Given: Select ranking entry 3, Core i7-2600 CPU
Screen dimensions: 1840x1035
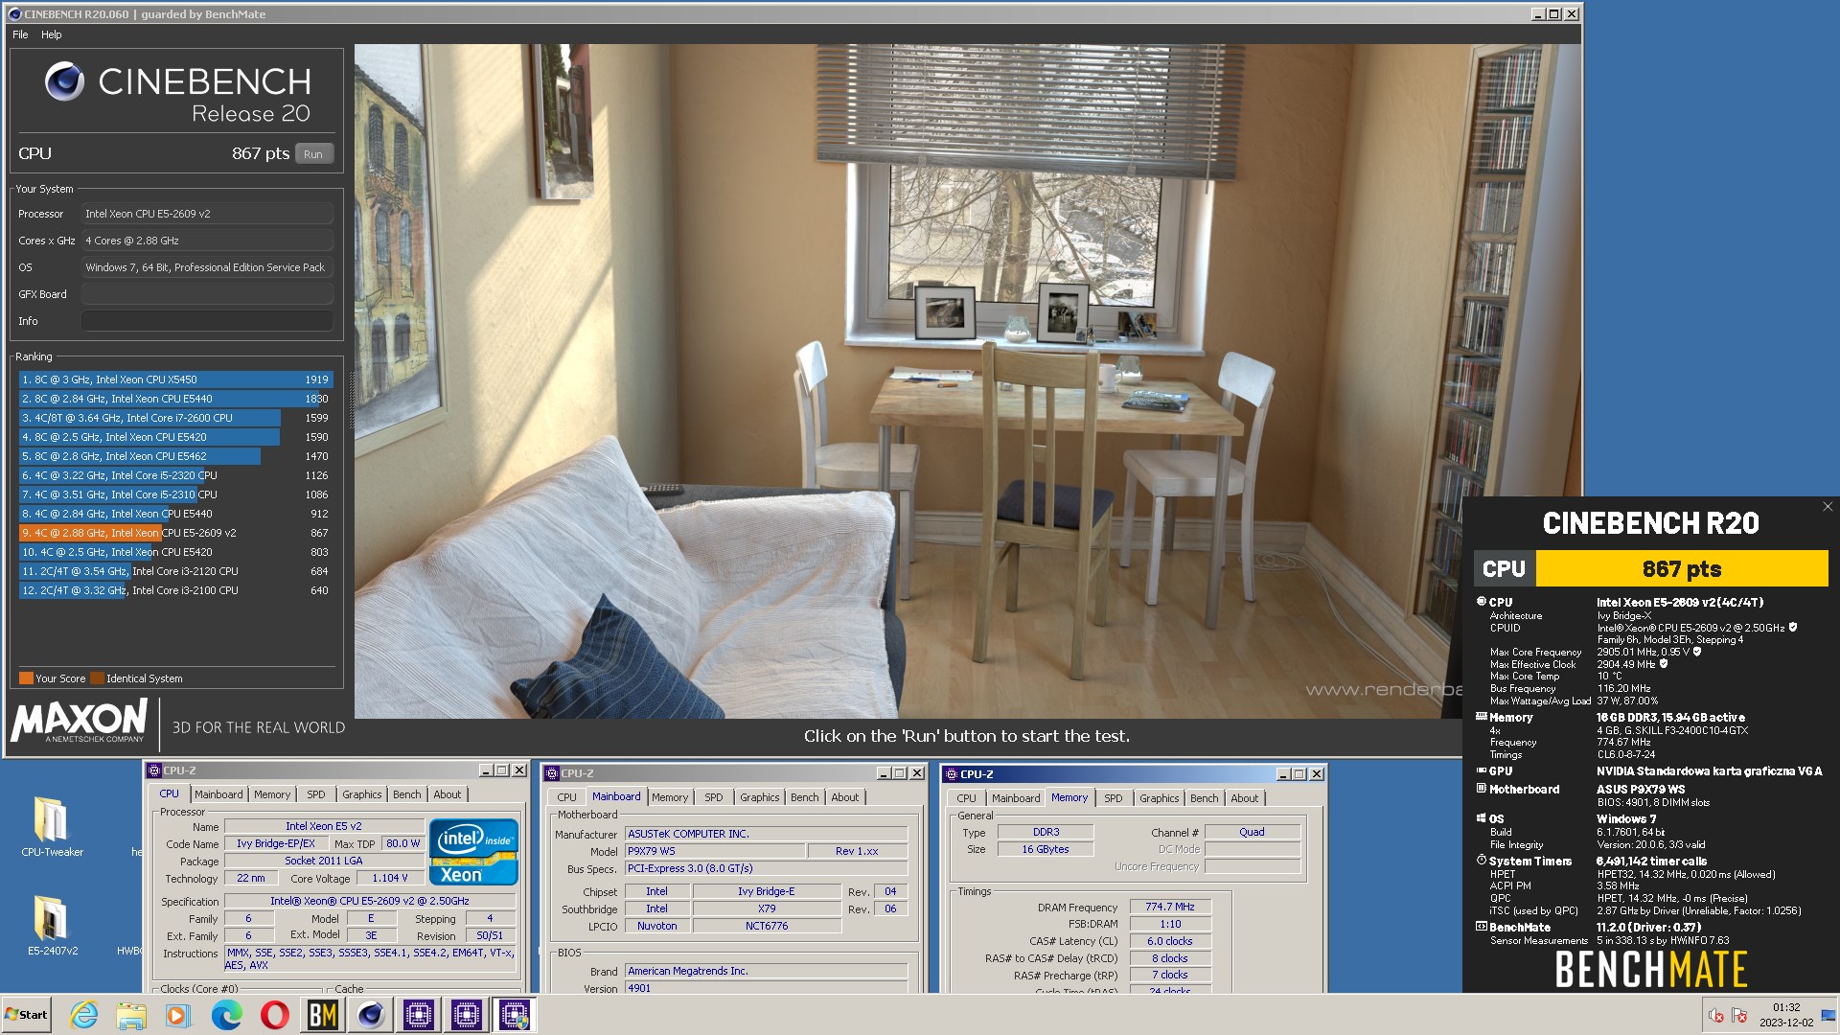Looking at the screenshot, I should click(175, 418).
